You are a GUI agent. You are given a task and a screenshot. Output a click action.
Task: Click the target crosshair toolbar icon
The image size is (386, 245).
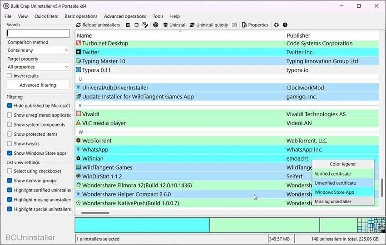point(156,25)
